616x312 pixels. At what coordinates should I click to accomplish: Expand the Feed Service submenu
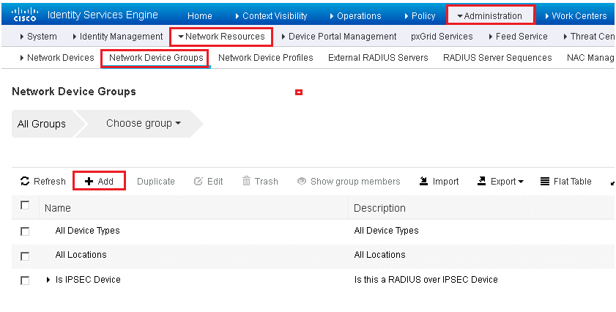coord(518,37)
